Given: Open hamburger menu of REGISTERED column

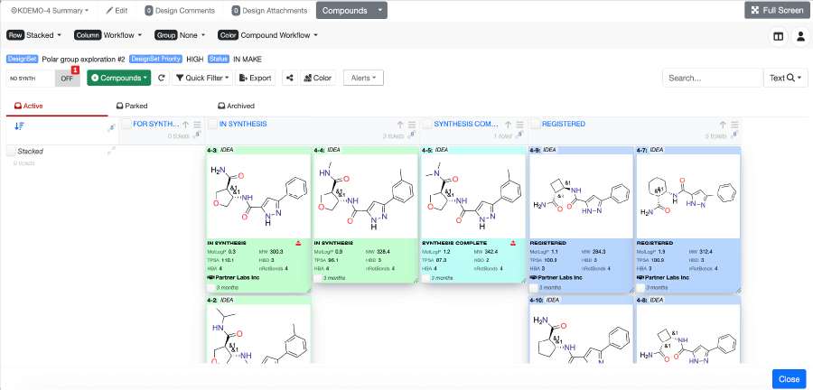Looking at the screenshot, I should (734, 125).
